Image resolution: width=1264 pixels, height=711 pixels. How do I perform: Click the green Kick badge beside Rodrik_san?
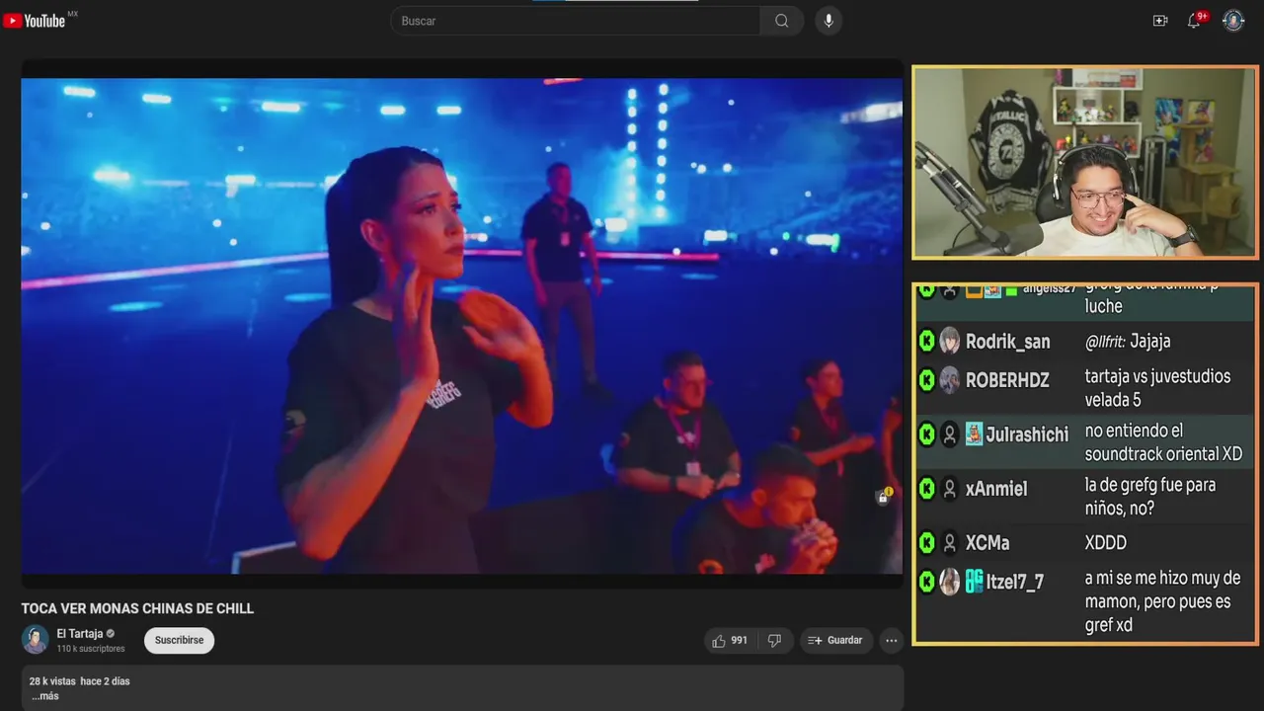click(926, 341)
